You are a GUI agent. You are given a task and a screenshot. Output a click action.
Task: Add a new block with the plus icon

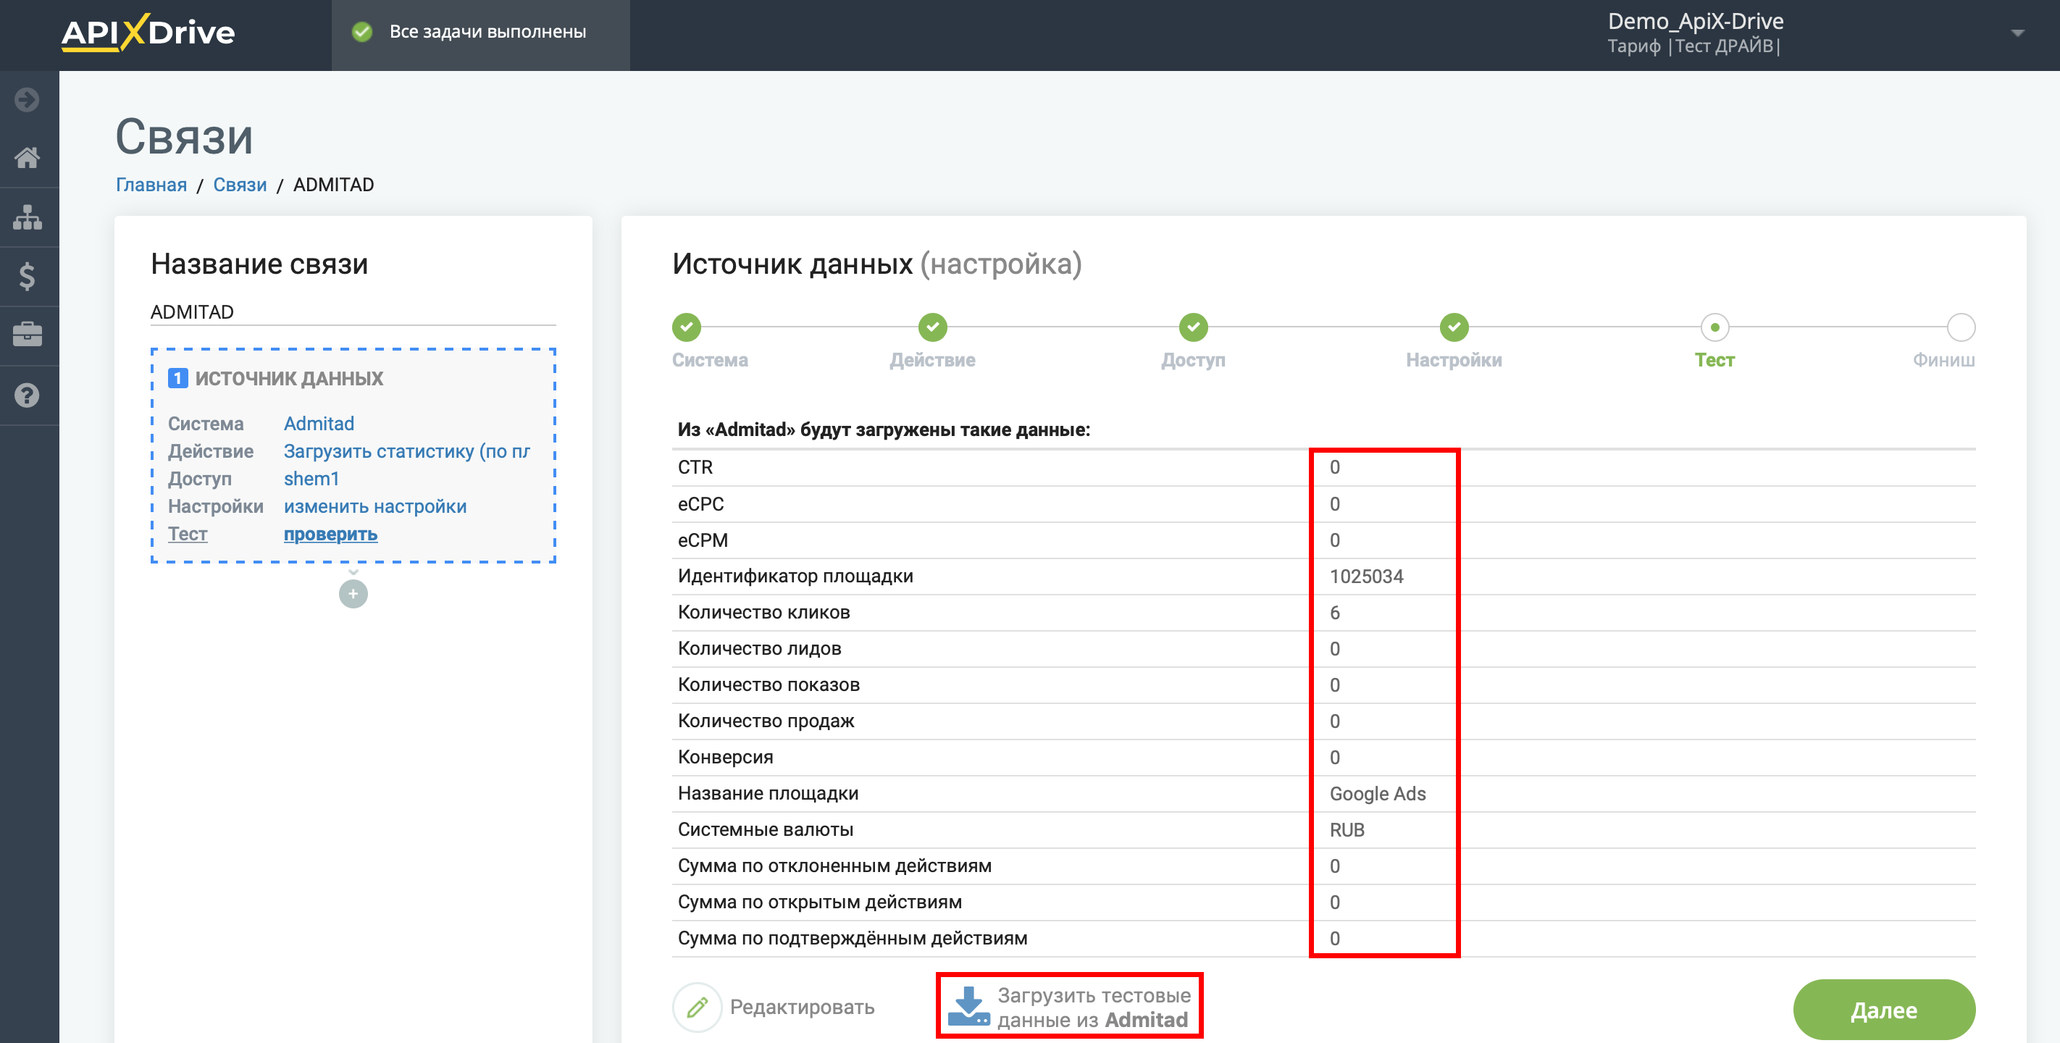pyautogui.click(x=353, y=593)
